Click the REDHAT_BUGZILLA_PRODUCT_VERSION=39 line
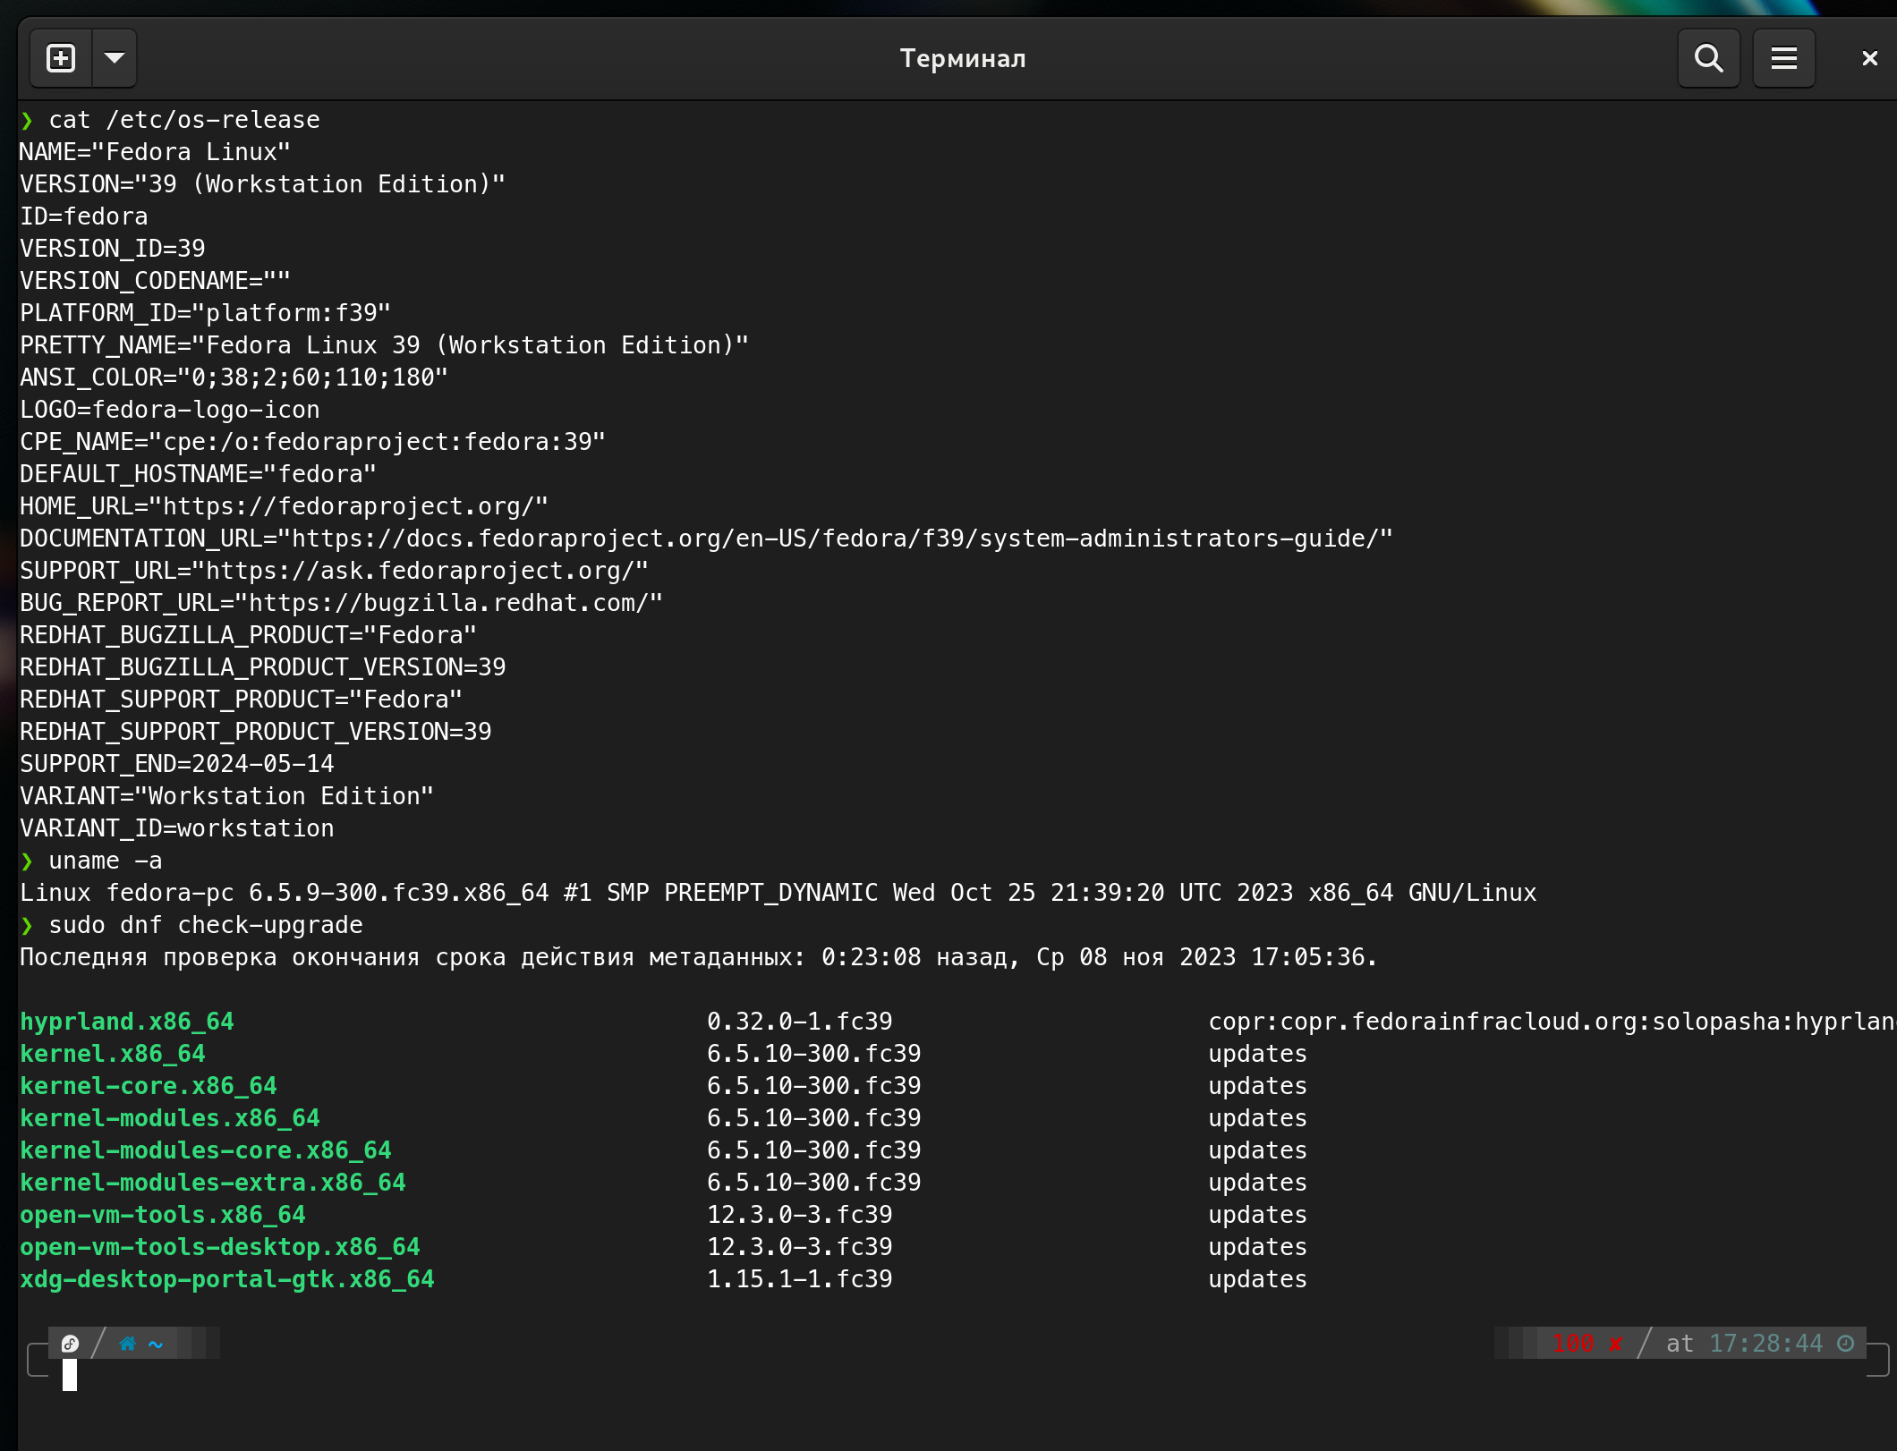Image resolution: width=1897 pixels, height=1451 pixels. tap(263, 667)
